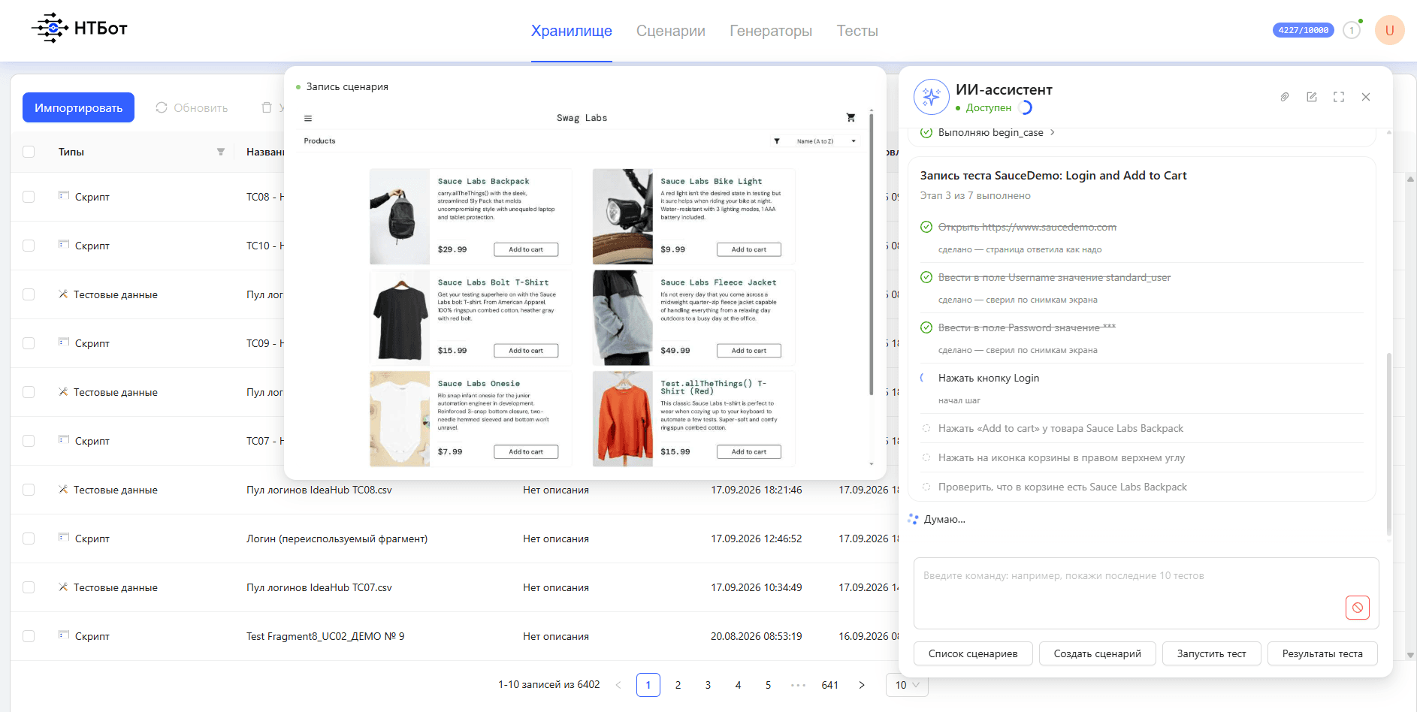Click the Импортировать button

78,107
